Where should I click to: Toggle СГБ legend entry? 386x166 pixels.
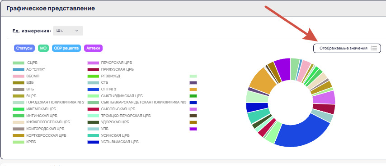(98, 83)
